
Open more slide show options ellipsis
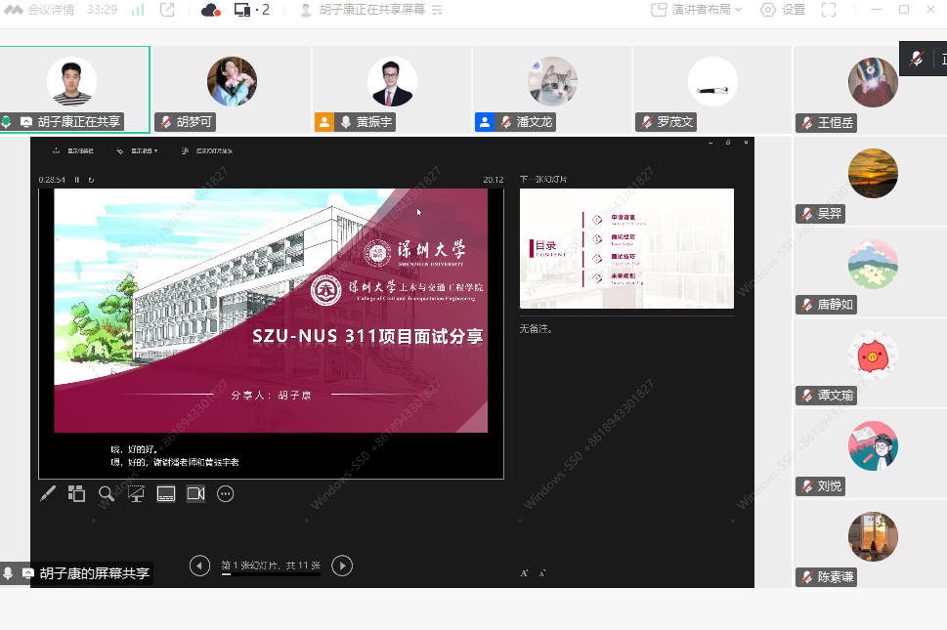(226, 494)
